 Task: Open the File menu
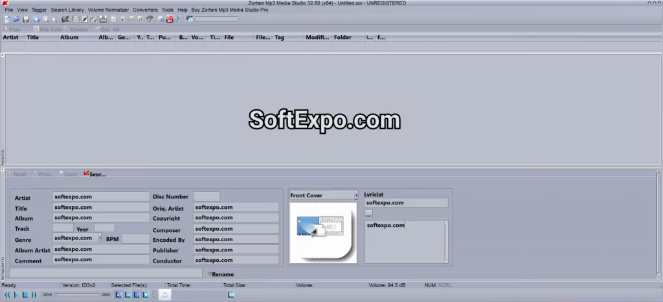tap(9, 10)
